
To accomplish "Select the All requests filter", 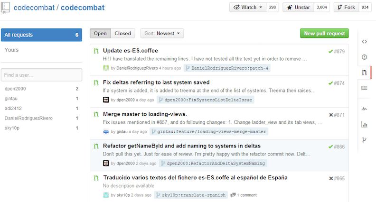I will (41, 35).
